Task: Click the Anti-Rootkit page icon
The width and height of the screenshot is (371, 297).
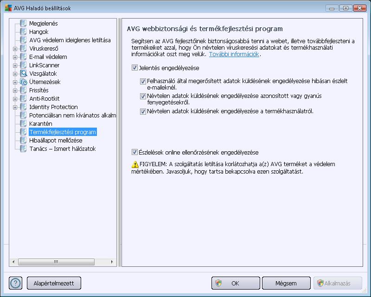Action: [x=23, y=98]
